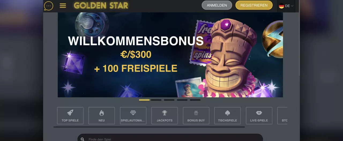Viewport: 343px width, 141px height.
Task: Select the Neu flame category
Action: pyautogui.click(x=102, y=116)
